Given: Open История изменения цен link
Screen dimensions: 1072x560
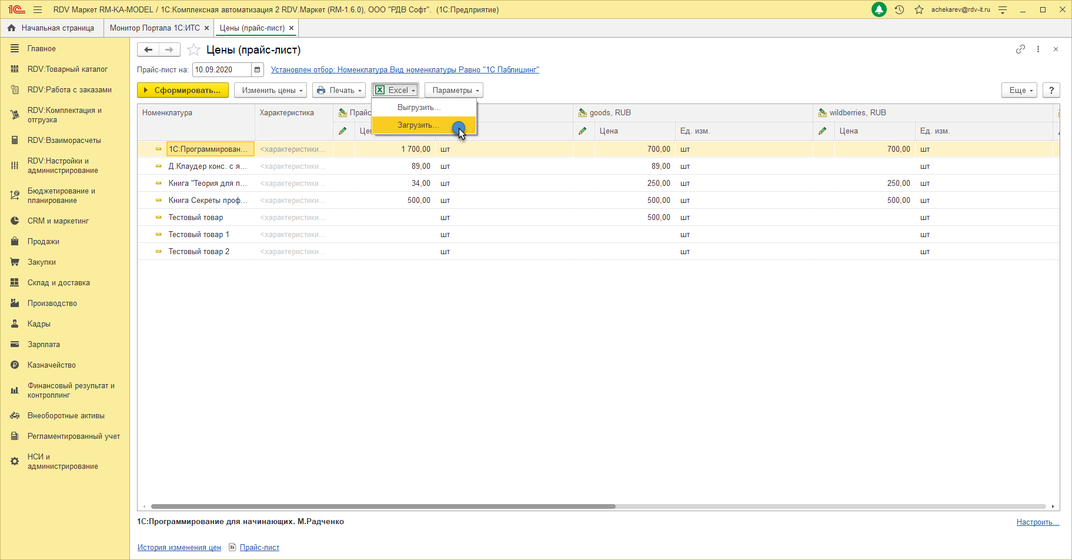Looking at the screenshot, I should pos(179,548).
